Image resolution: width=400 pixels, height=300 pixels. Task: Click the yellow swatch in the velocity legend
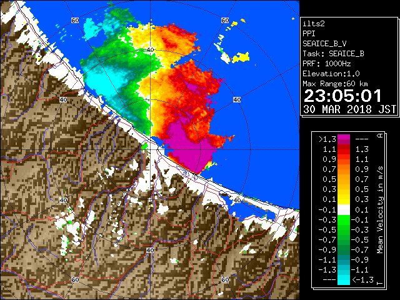[344, 199]
